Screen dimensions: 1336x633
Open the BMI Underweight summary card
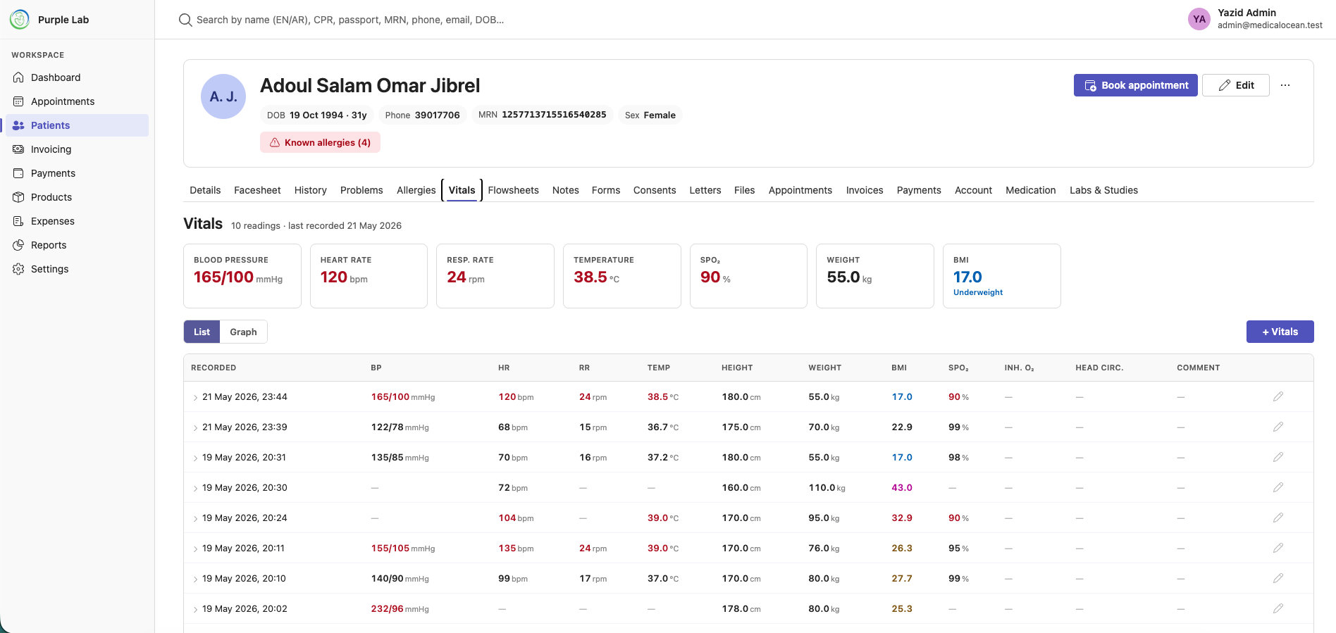[x=1002, y=276]
